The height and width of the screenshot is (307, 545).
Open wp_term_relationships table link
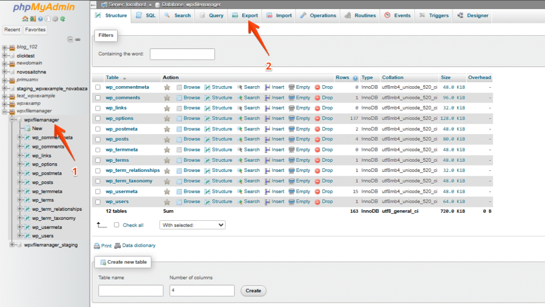[133, 170]
